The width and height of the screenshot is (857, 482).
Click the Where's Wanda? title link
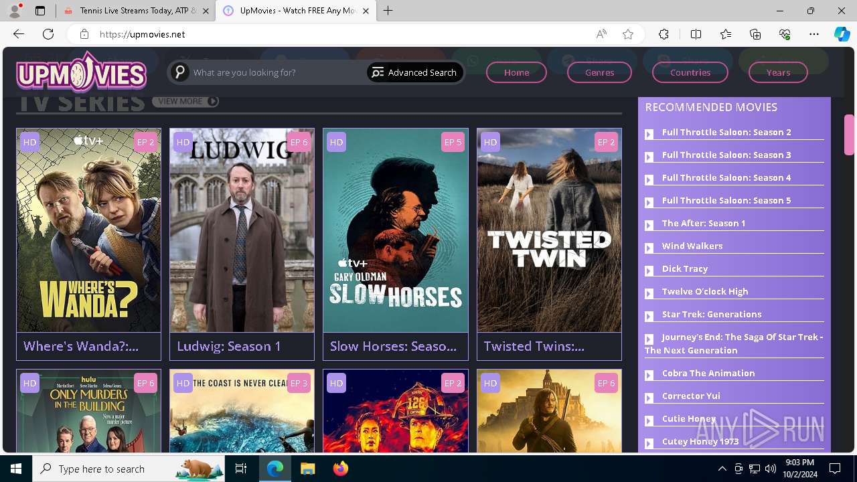(x=81, y=346)
